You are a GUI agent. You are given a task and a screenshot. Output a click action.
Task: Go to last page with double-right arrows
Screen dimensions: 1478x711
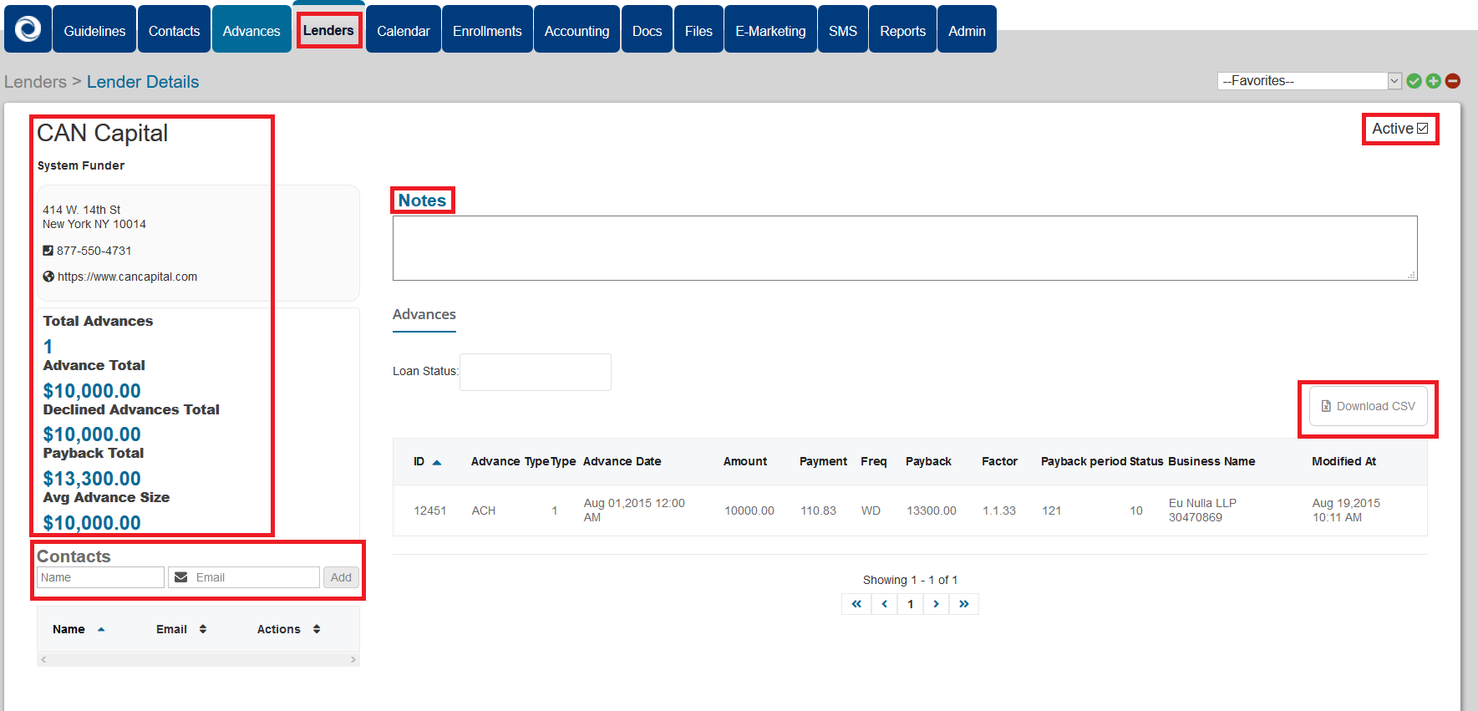pos(964,603)
